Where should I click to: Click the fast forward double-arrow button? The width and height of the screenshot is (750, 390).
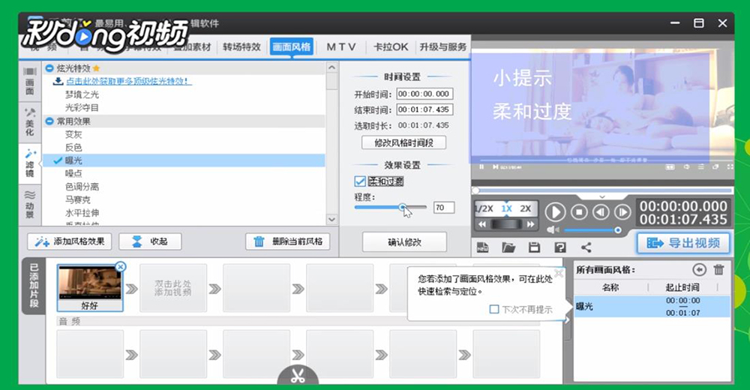click(530, 224)
